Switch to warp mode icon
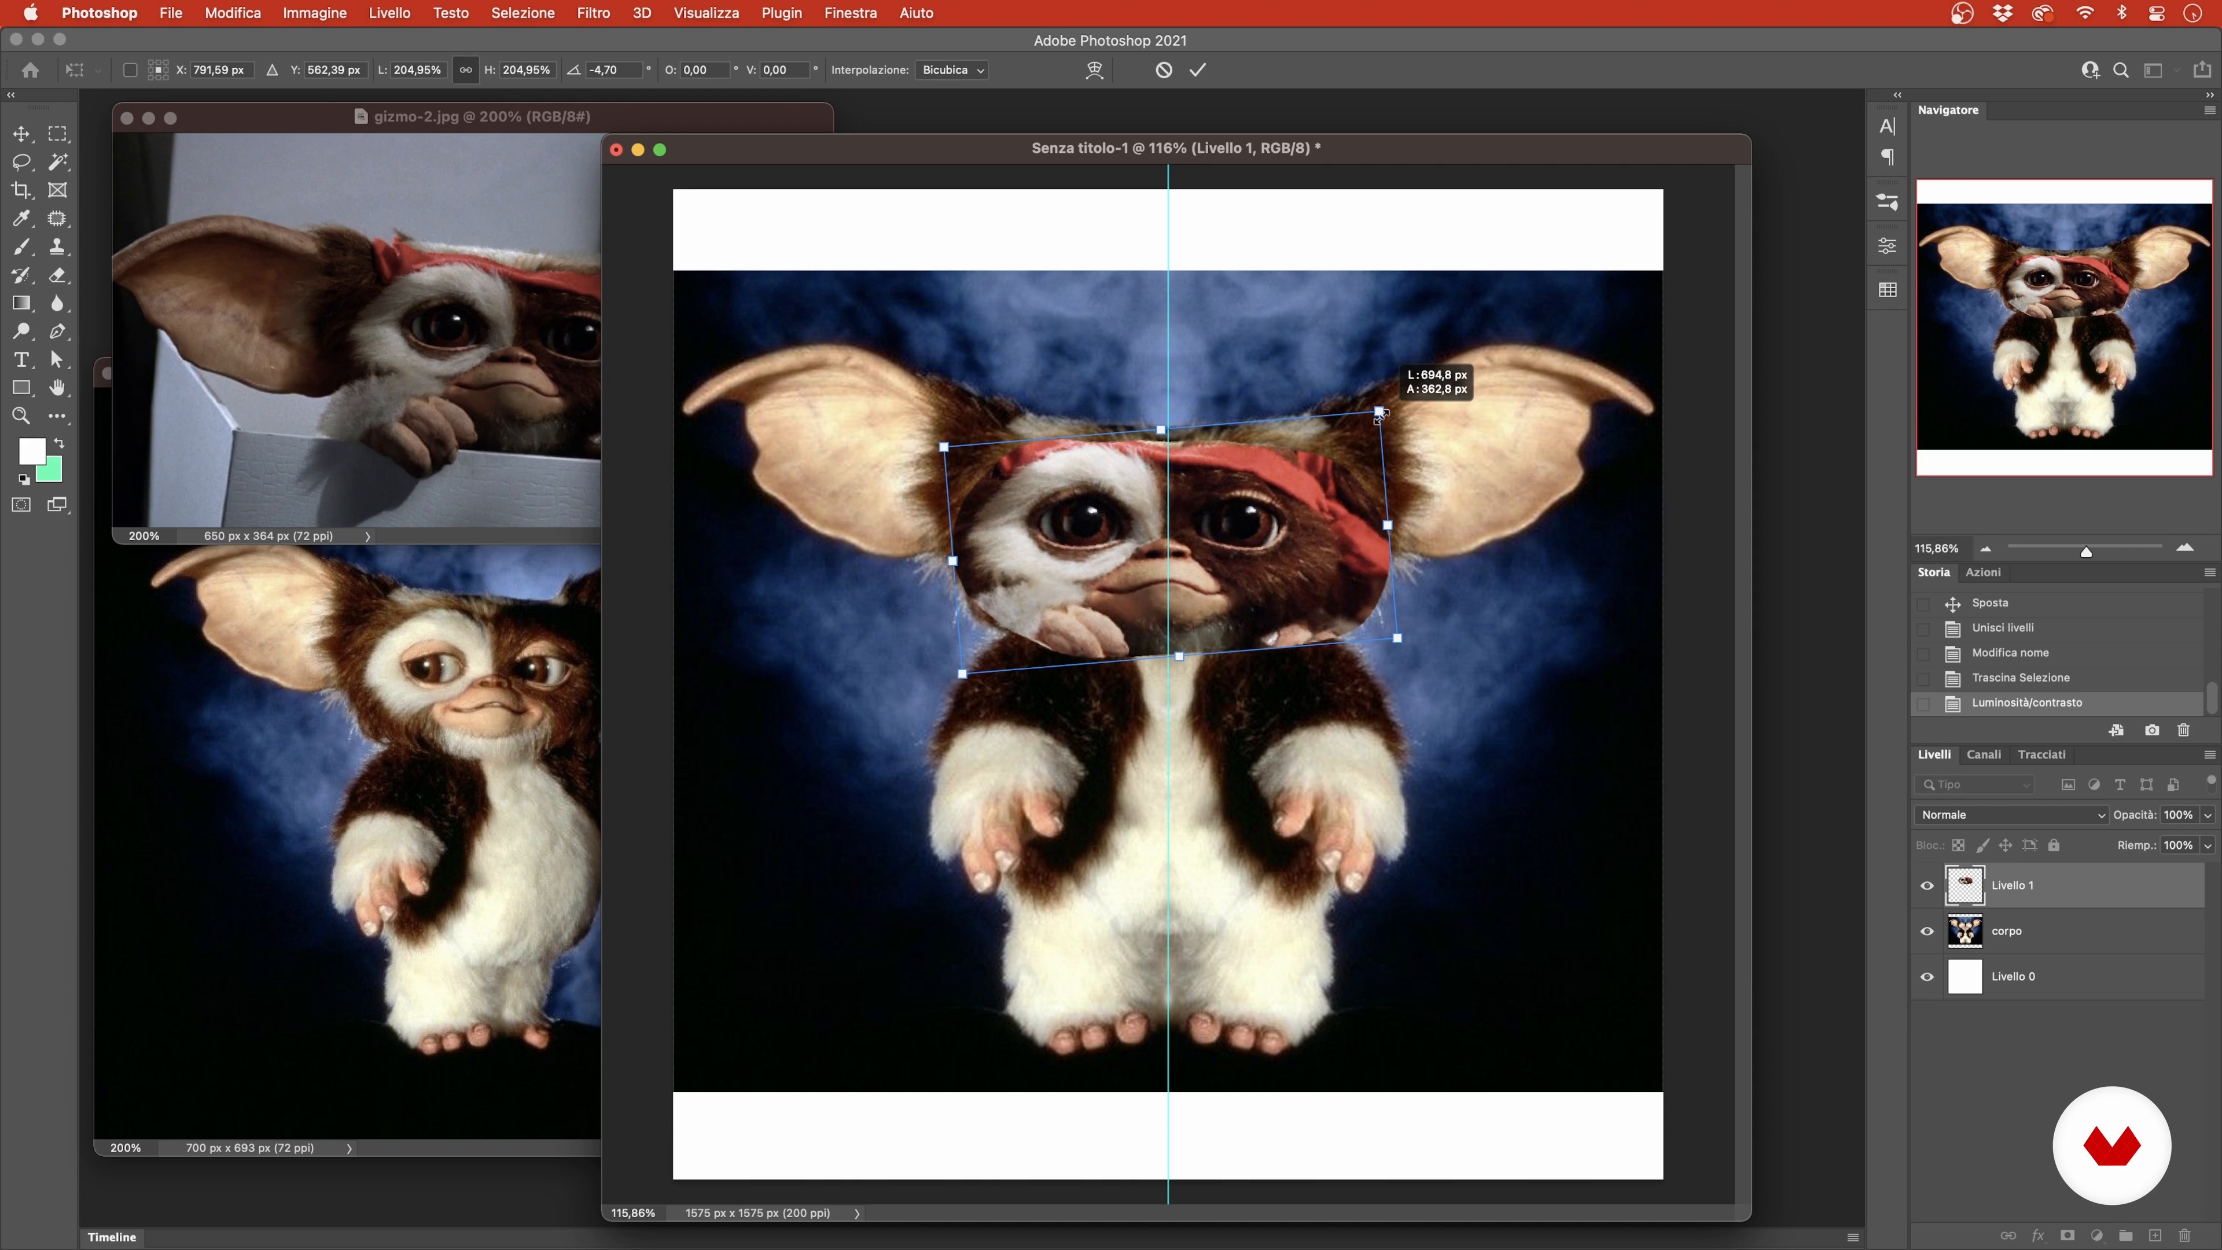 (1095, 70)
